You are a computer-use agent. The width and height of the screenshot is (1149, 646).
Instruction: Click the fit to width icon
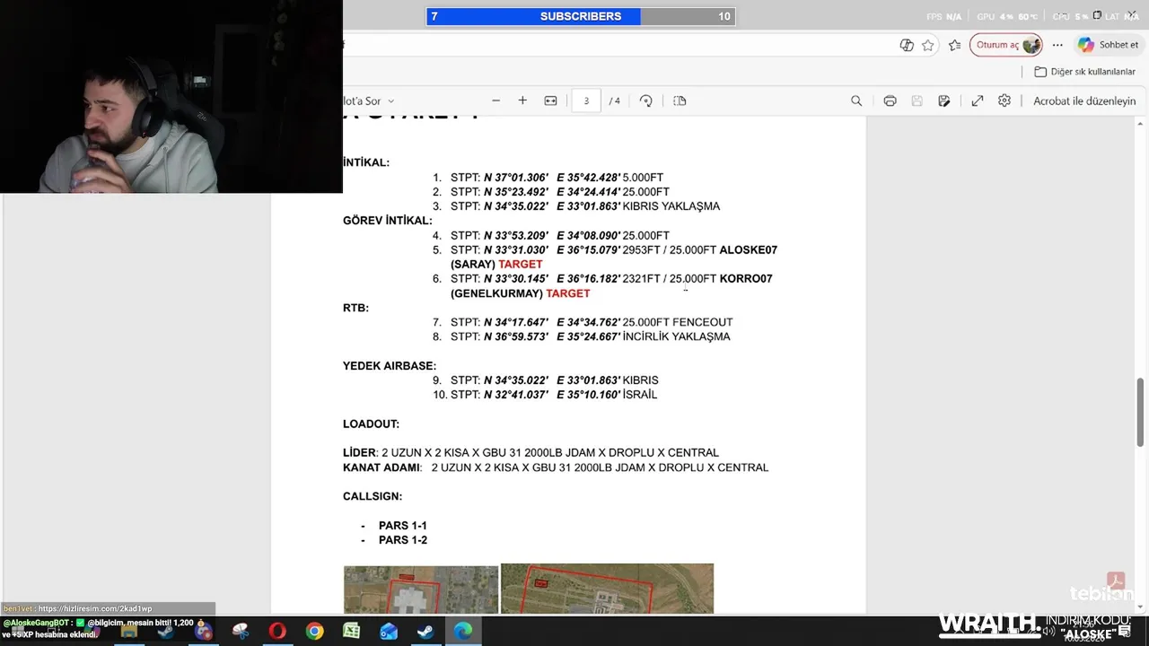click(x=550, y=100)
